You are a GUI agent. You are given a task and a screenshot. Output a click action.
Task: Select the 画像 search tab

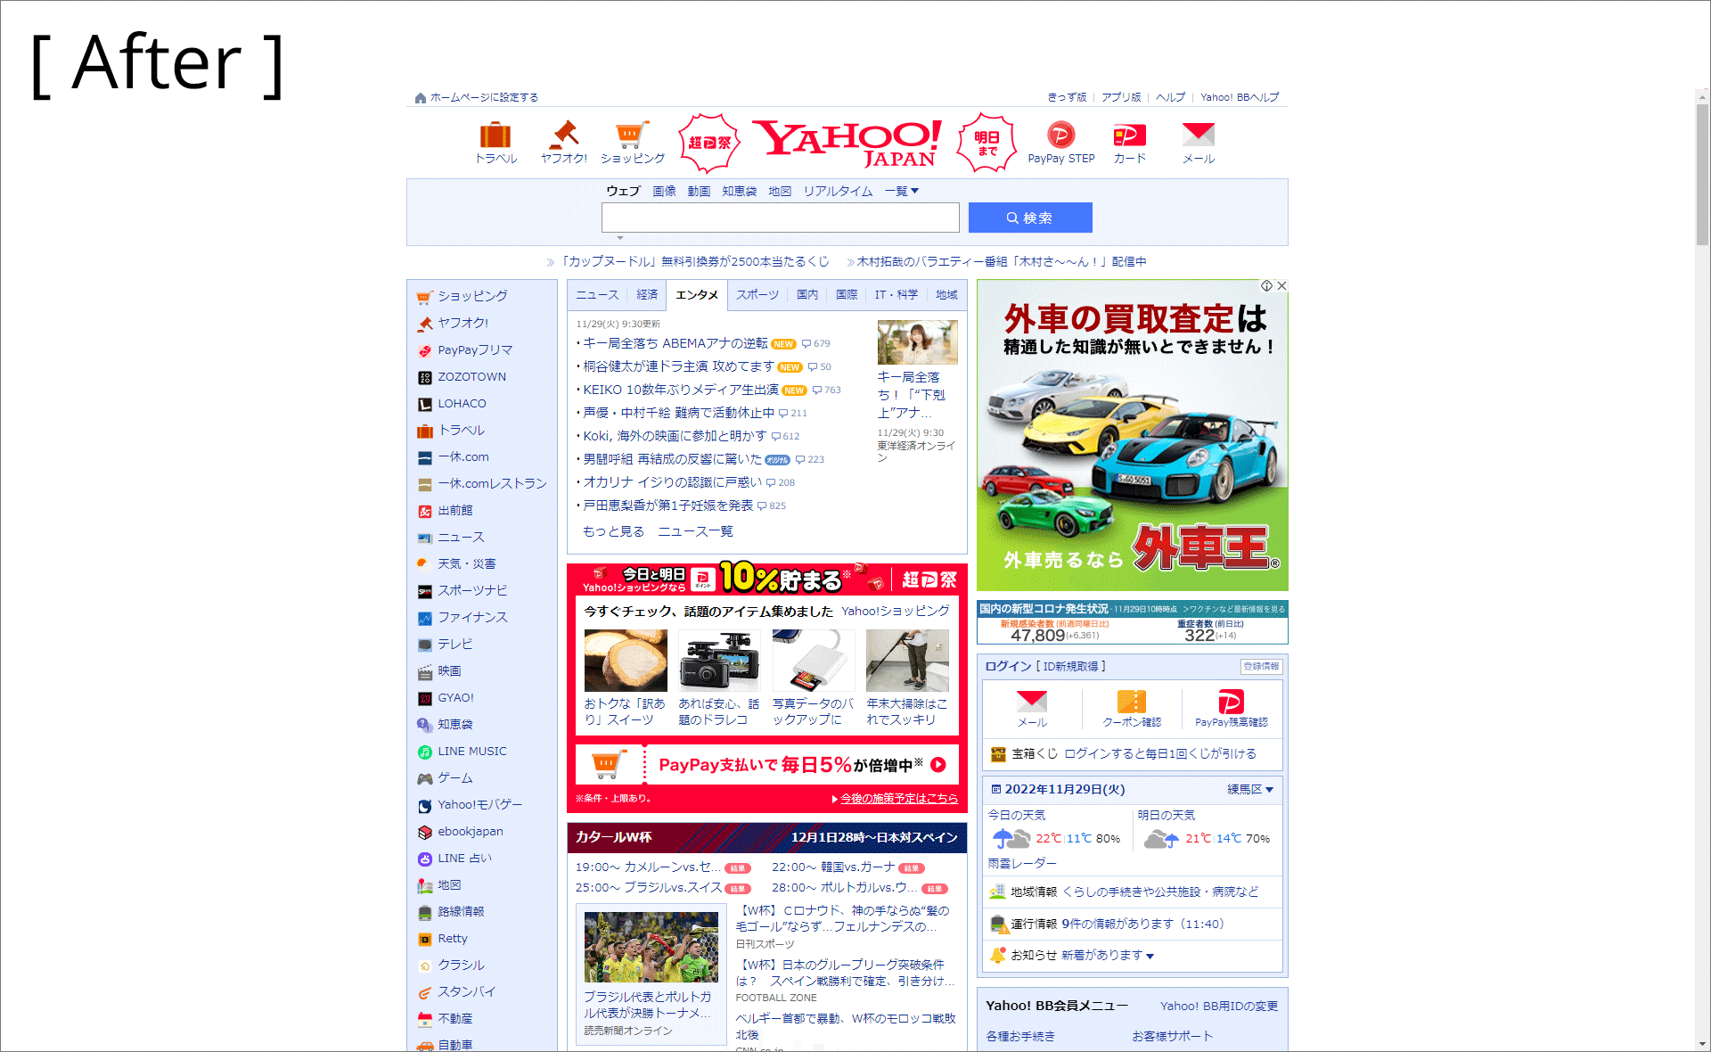(x=663, y=190)
